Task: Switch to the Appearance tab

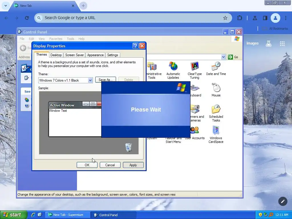Action: point(95,55)
